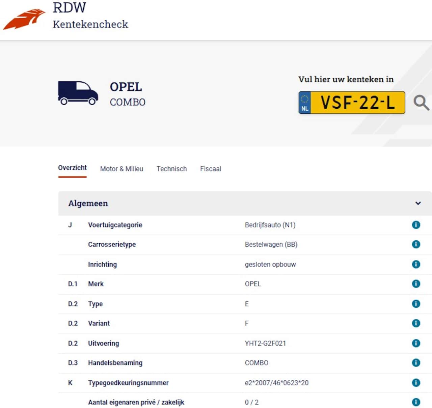Image resolution: width=432 pixels, height=408 pixels.
Task: Switch to the Motor & Milieu tab
Action: (x=122, y=169)
